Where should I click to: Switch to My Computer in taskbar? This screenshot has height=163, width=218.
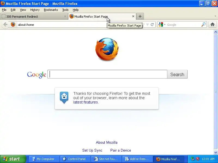pyautogui.click(x=44, y=159)
